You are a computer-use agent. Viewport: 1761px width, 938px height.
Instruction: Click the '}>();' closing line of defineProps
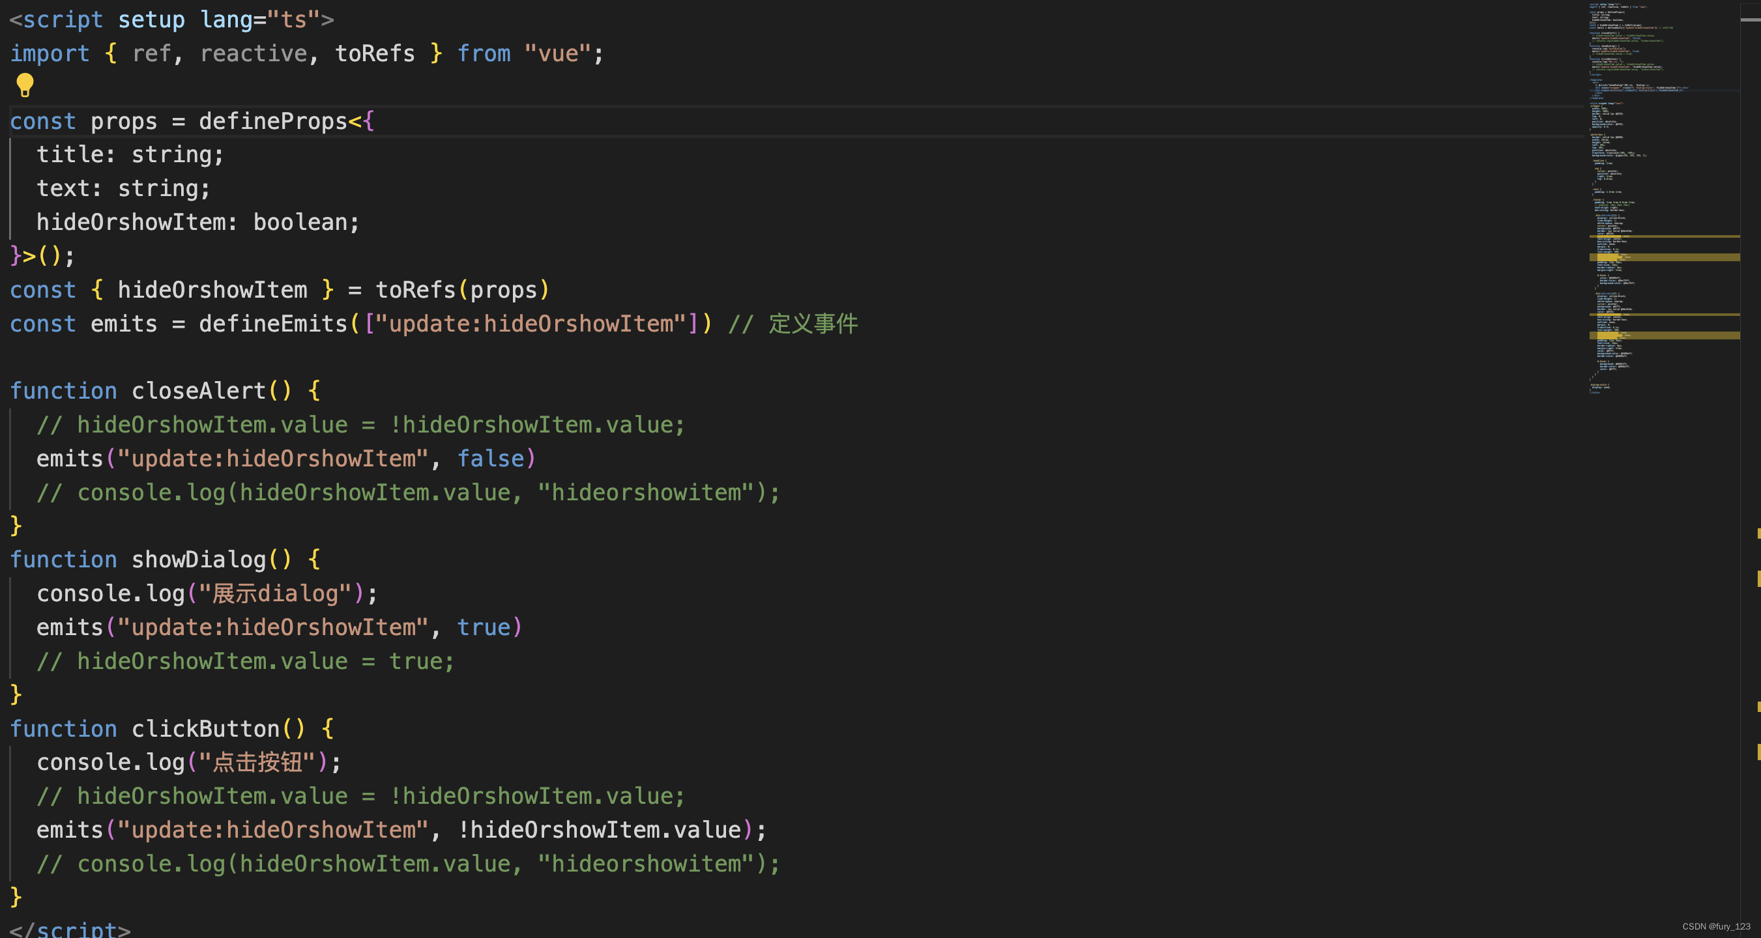42,255
